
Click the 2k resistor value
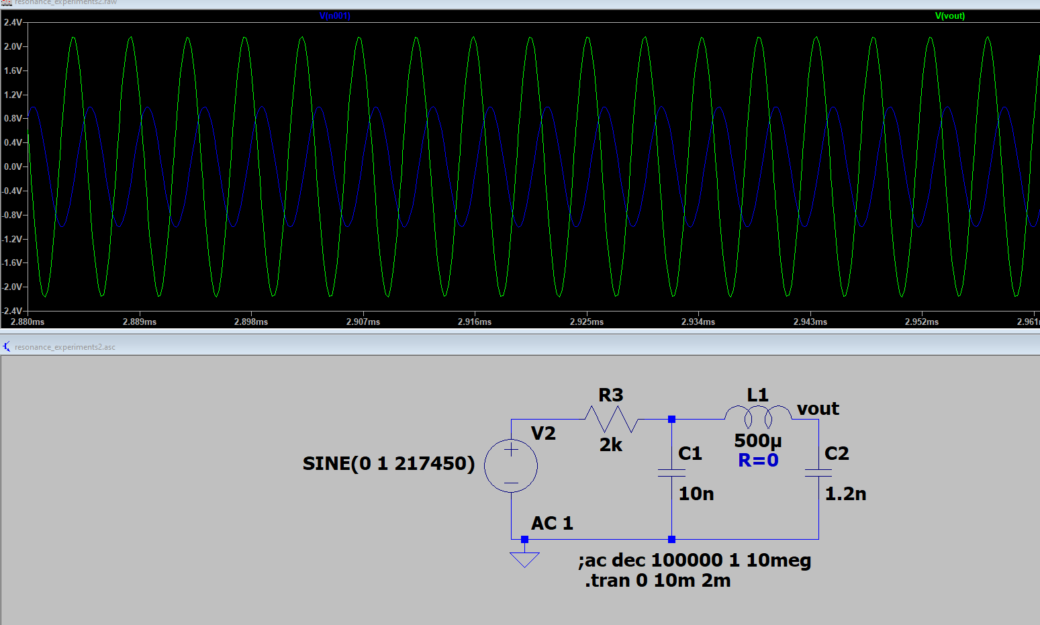[611, 444]
